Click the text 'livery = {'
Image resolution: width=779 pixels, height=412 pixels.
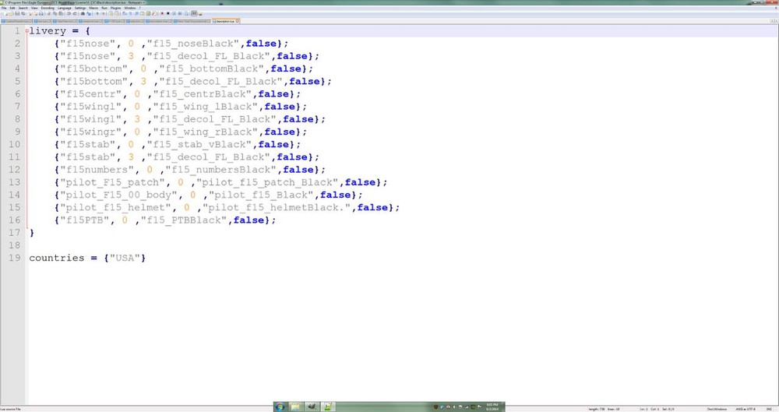pyautogui.click(x=60, y=31)
